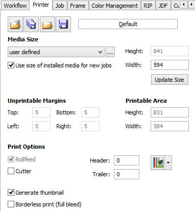
Task: Switch to the RIP tab
Action: (148, 6)
